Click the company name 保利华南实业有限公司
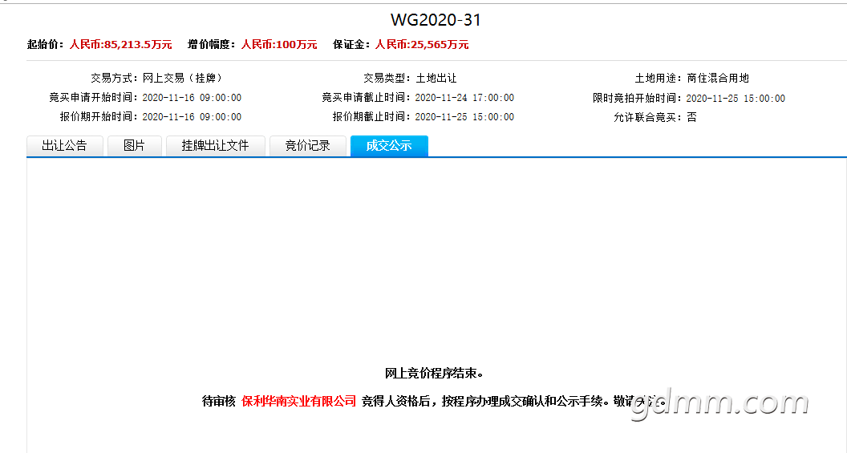This screenshot has height=453, width=847. pos(298,401)
